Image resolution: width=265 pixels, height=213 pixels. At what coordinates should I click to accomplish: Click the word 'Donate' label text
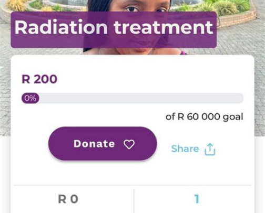coord(94,144)
